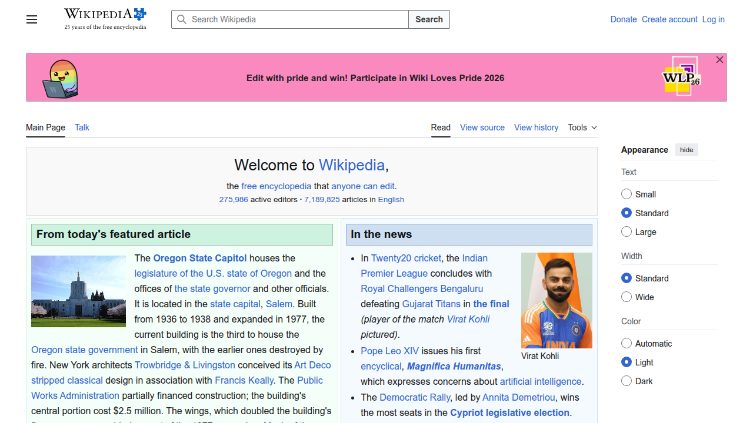Screen dimensions: 753x423
Task: Open the Oregon State Capitol thumbnail image
Action: 78,291
